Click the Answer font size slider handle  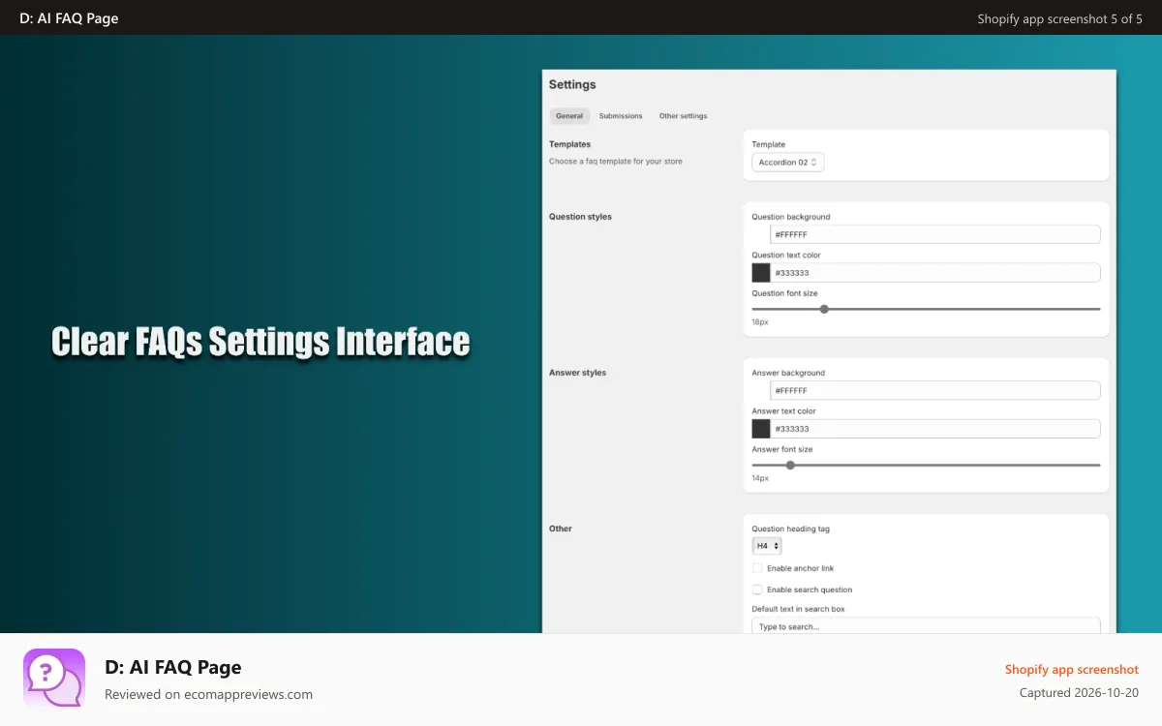coord(790,465)
